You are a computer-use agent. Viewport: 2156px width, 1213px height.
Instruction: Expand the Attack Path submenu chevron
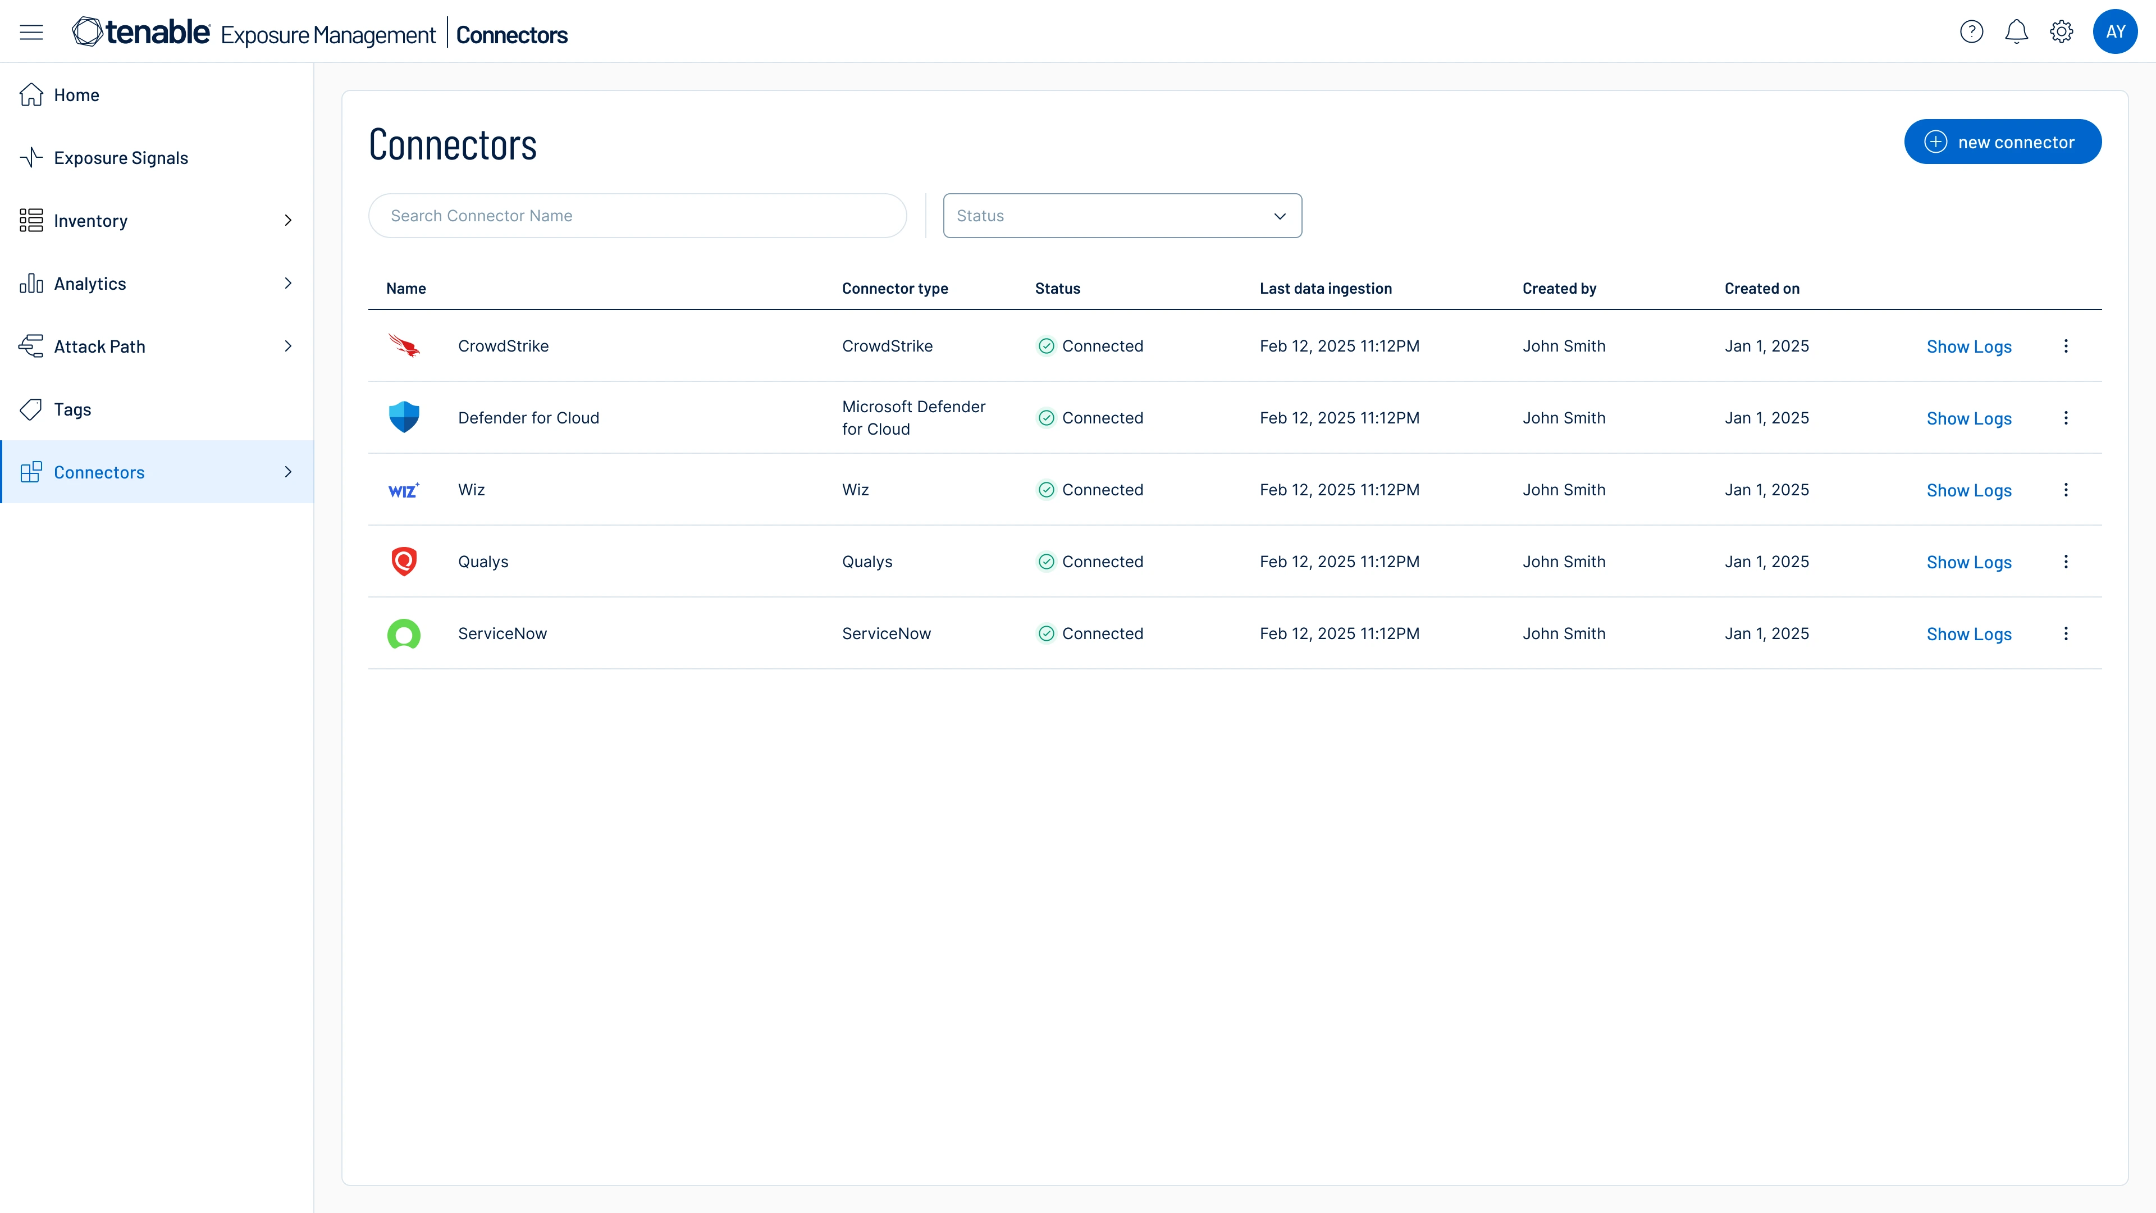point(288,346)
